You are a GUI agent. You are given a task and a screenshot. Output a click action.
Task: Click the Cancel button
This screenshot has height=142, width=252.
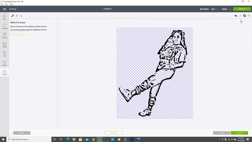pos(221,133)
